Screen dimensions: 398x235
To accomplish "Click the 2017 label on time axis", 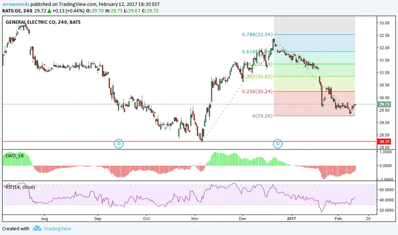I will click(x=291, y=218).
